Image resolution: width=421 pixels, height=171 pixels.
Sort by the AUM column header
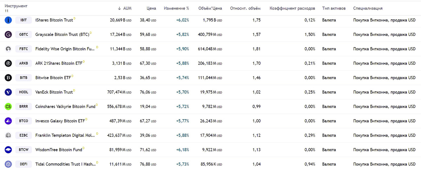pyautogui.click(x=125, y=8)
